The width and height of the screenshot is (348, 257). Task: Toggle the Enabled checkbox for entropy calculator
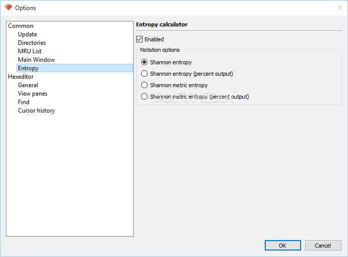point(140,39)
